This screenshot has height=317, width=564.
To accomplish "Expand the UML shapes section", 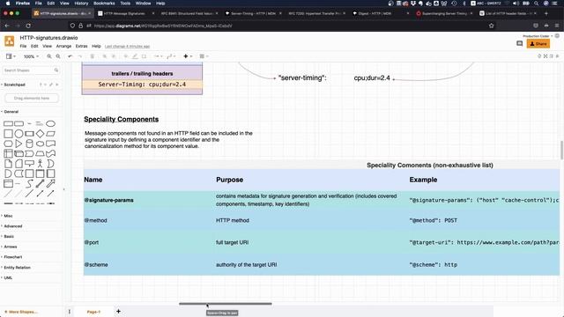I will click(x=8, y=277).
